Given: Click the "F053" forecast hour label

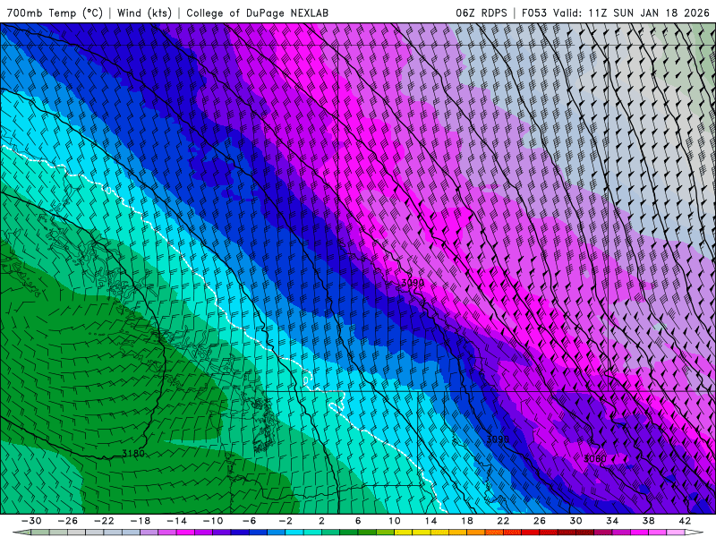Looking at the screenshot, I should click(533, 13).
